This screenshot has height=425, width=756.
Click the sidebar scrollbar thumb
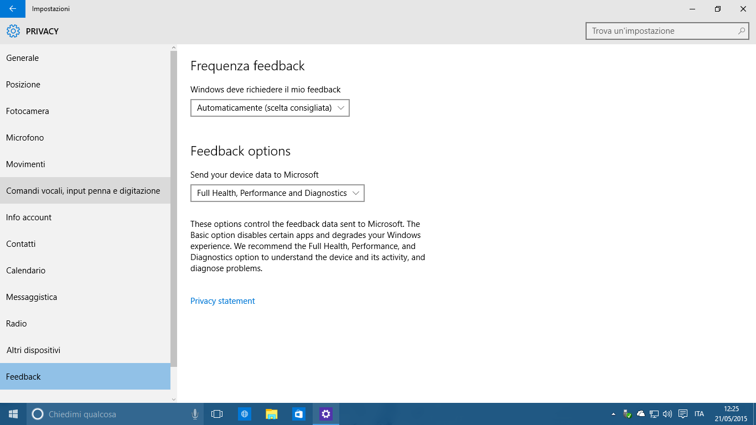pyautogui.click(x=174, y=209)
